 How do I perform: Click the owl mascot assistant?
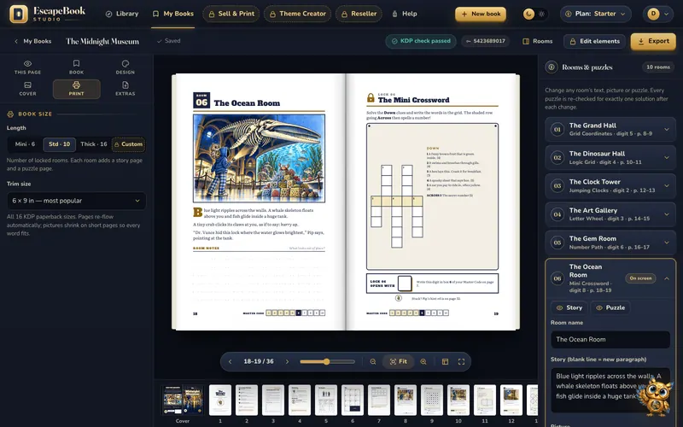click(656, 396)
